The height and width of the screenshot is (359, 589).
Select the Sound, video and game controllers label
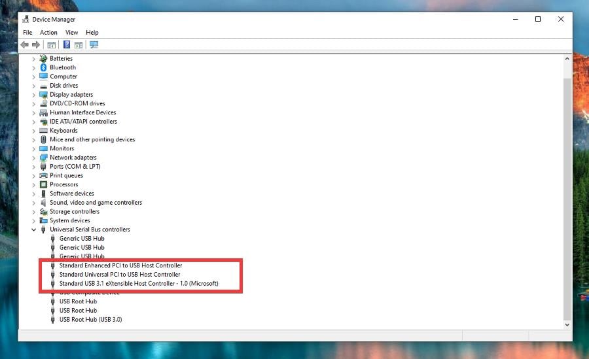[x=96, y=203]
